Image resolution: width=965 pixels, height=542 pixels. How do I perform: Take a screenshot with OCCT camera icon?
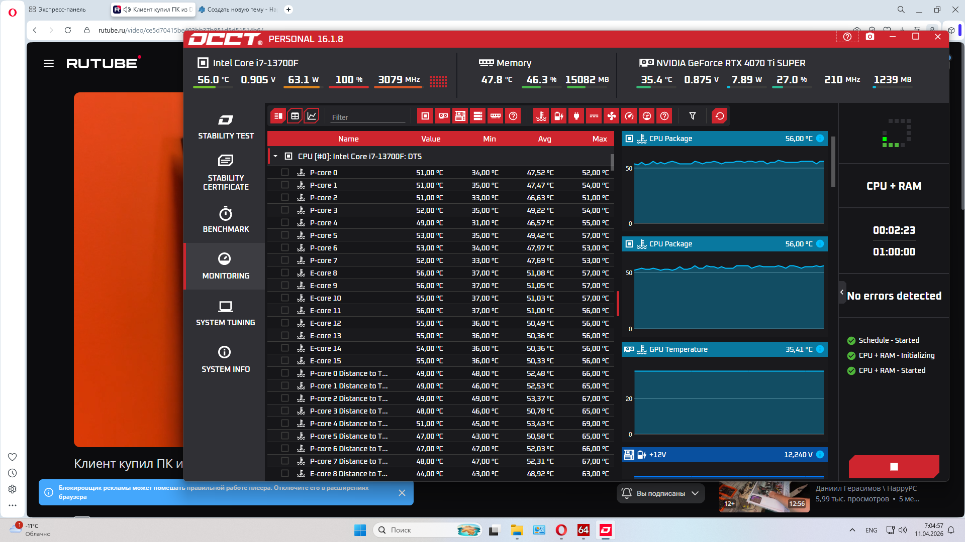point(870,37)
